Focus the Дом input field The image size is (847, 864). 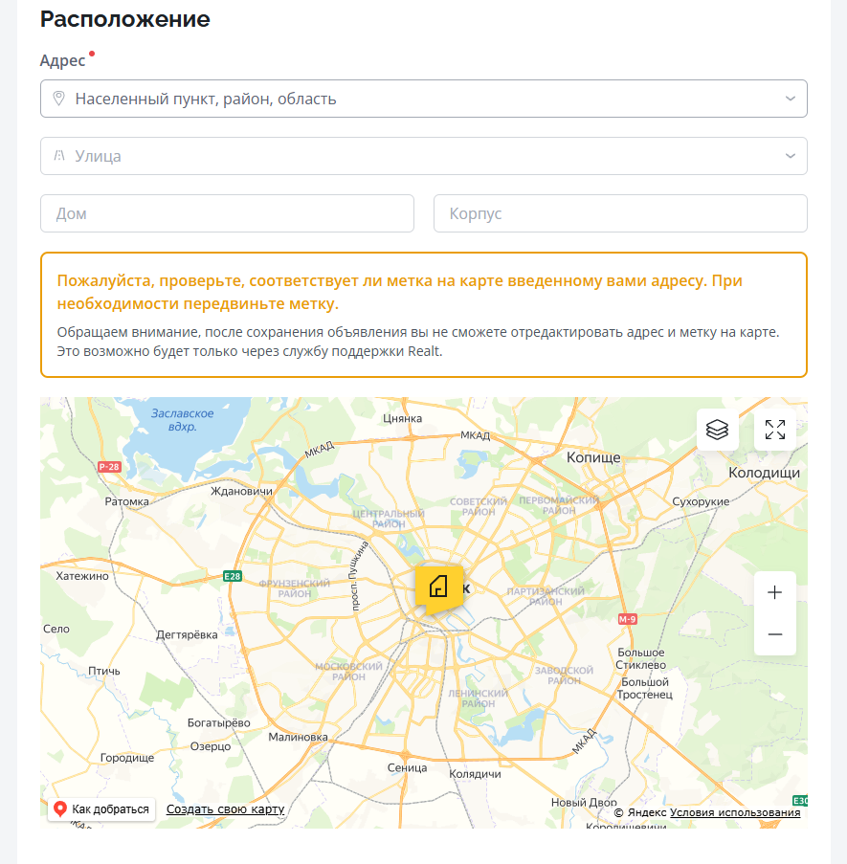point(227,213)
